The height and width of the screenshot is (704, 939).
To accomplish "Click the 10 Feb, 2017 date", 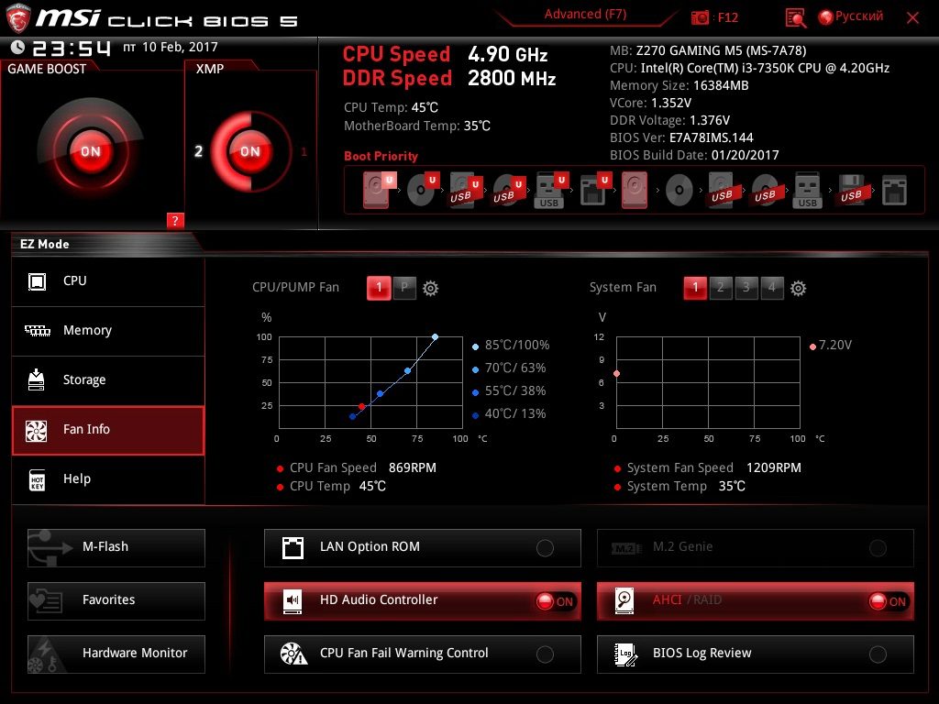I will (180, 47).
